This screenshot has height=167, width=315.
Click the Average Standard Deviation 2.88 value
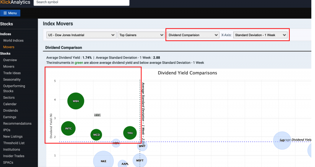[156, 58]
